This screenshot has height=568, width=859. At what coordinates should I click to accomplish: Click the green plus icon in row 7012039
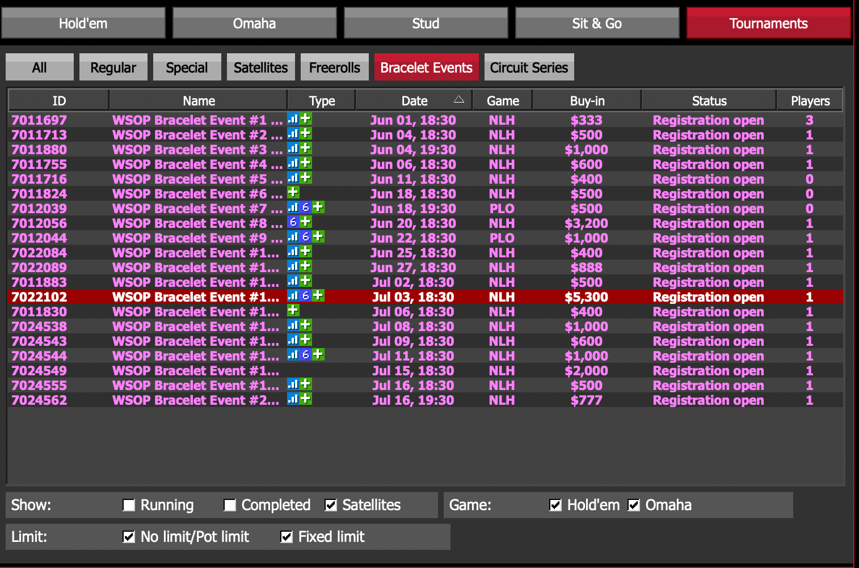pyautogui.click(x=318, y=207)
